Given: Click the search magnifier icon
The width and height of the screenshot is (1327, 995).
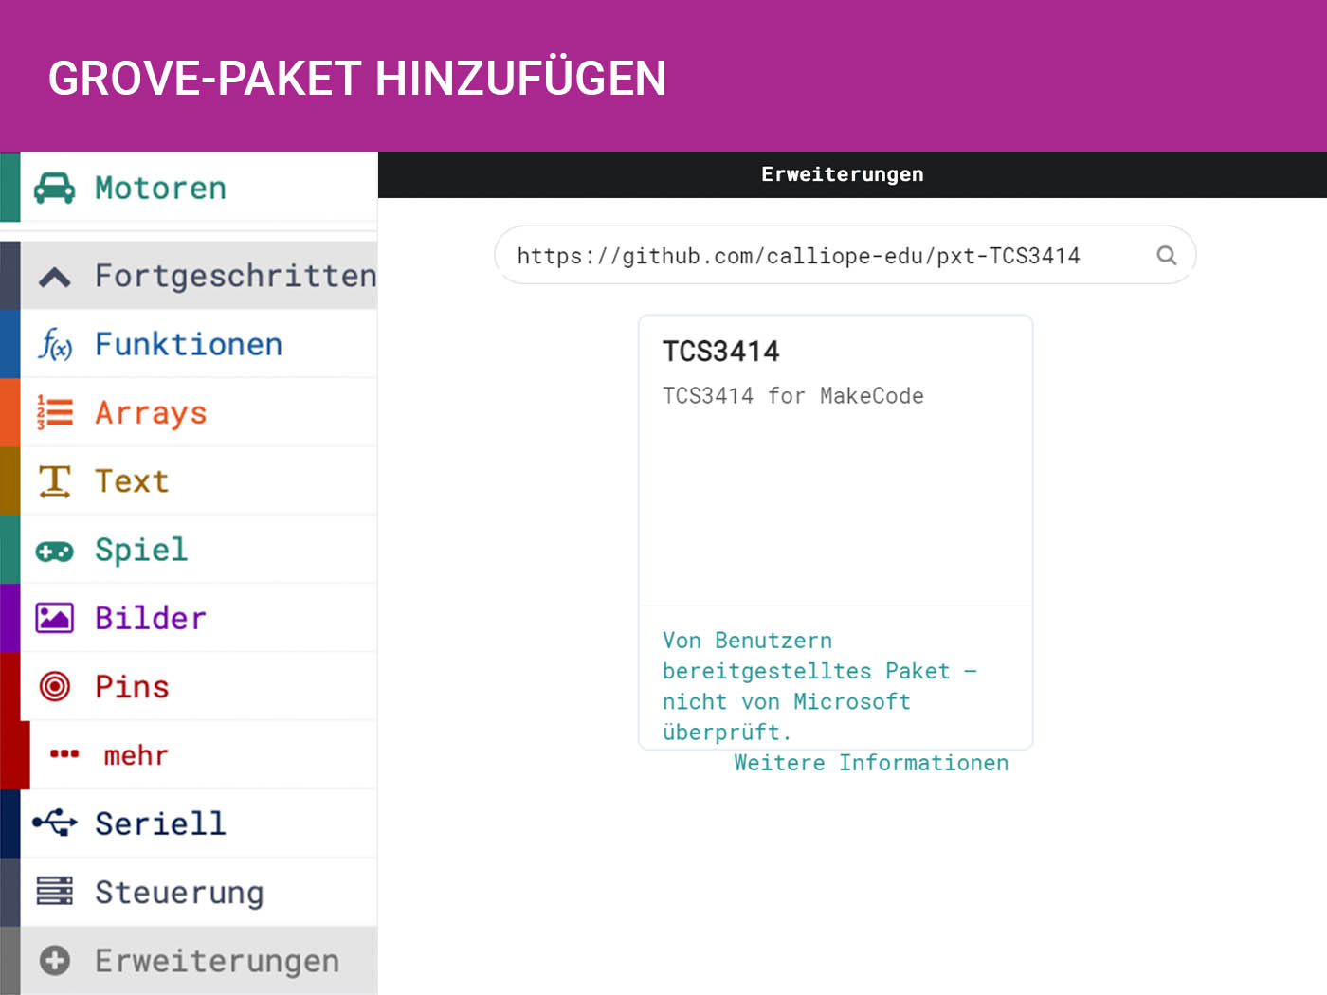Looking at the screenshot, I should point(1167,256).
